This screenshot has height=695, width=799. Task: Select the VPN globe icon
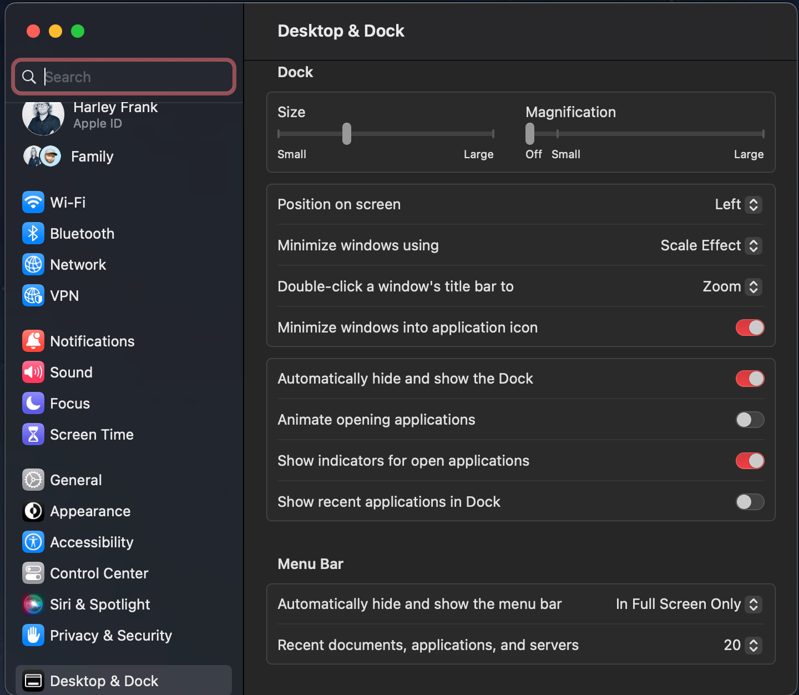pos(33,295)
